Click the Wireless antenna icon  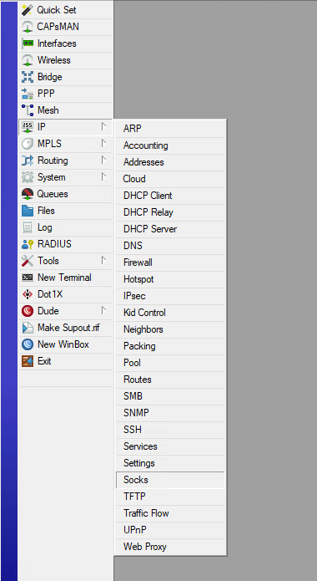coord(28,60)
